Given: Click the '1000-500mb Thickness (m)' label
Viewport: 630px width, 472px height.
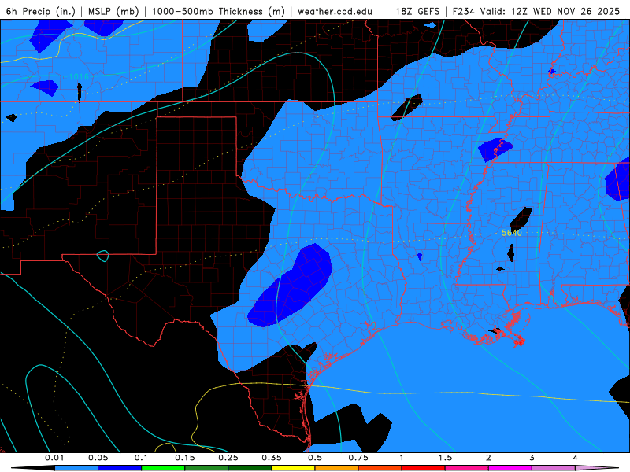Looking at the screenshot, I should click(x=218, y=11).
